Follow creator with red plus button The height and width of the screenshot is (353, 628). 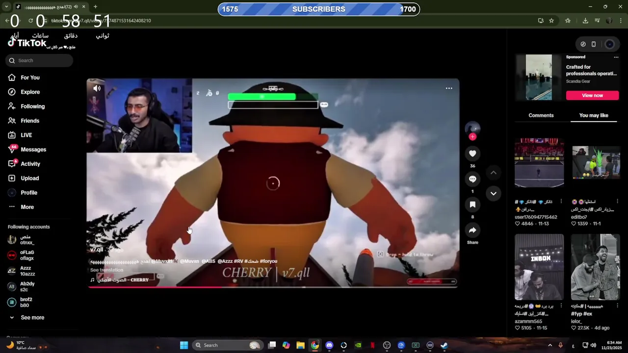coord(472,137)
